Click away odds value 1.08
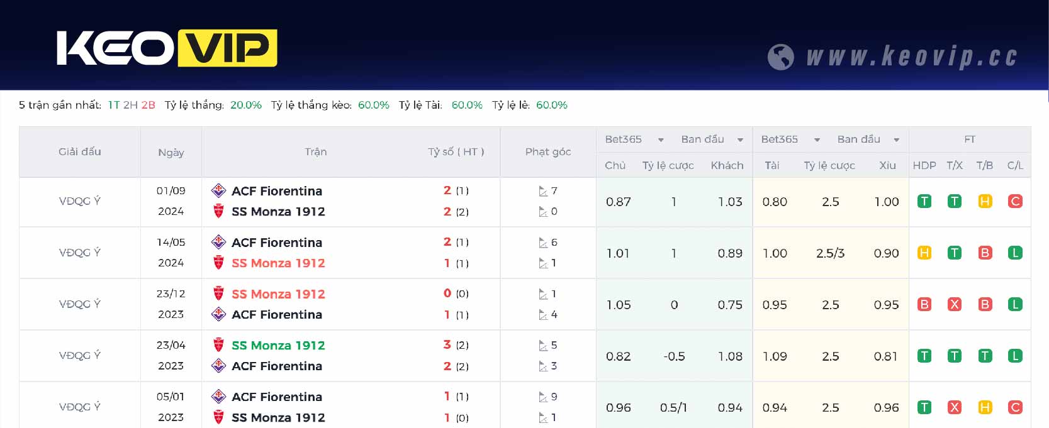 [x=730, y=356]
